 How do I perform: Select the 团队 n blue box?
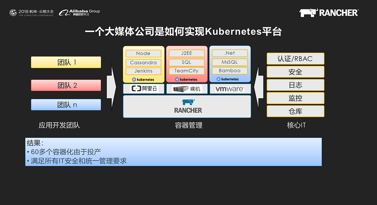point(66,105)
